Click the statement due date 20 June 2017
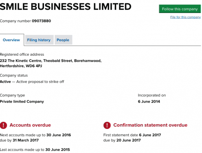Image resolution: width=202 pixels, height=153 pixels. coord(128,140)
